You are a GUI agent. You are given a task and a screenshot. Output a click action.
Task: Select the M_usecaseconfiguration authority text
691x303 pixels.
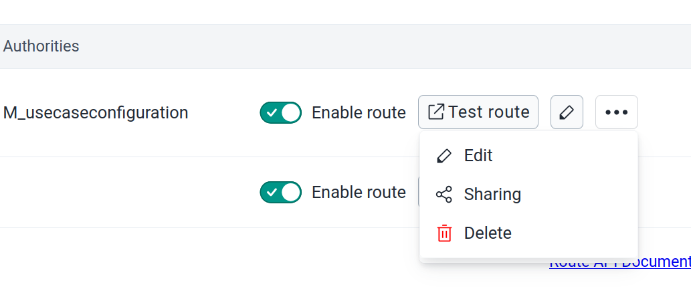96,113
